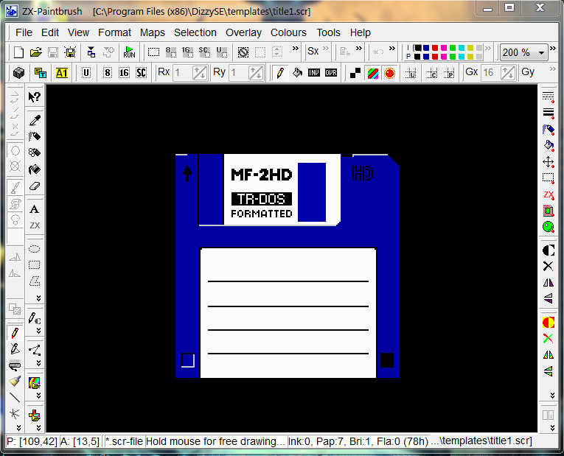The width and height of the screenshot is (564, 456).
Task: Open the 200 % zoom dropdown
Action: point(541,53)
